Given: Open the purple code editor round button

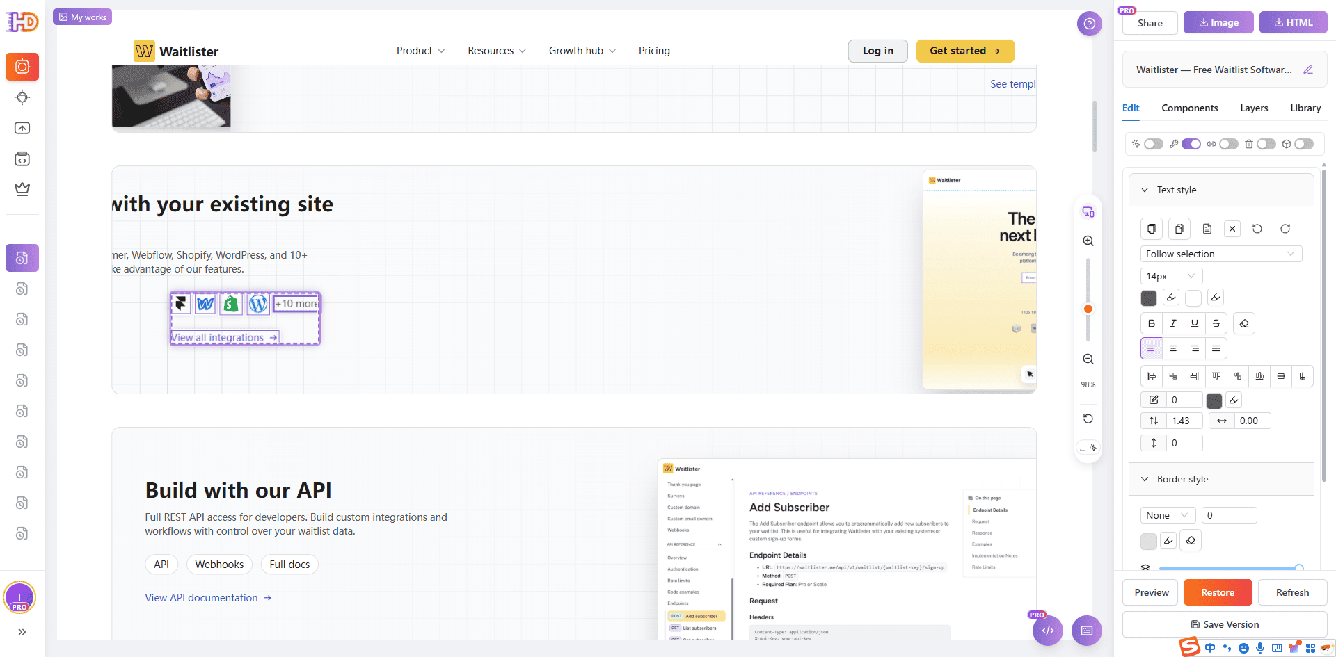Looking at the screenshot, I should click(1048, 631).
